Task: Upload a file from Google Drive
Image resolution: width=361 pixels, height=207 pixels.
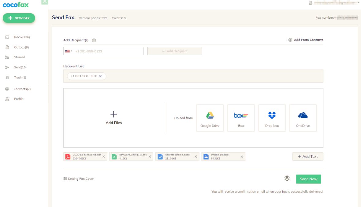Action: 210,118
